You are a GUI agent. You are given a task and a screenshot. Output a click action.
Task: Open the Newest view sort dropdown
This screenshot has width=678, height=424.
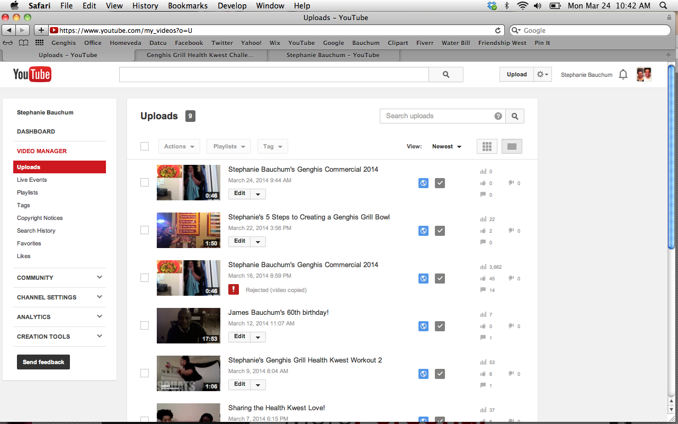447,146
